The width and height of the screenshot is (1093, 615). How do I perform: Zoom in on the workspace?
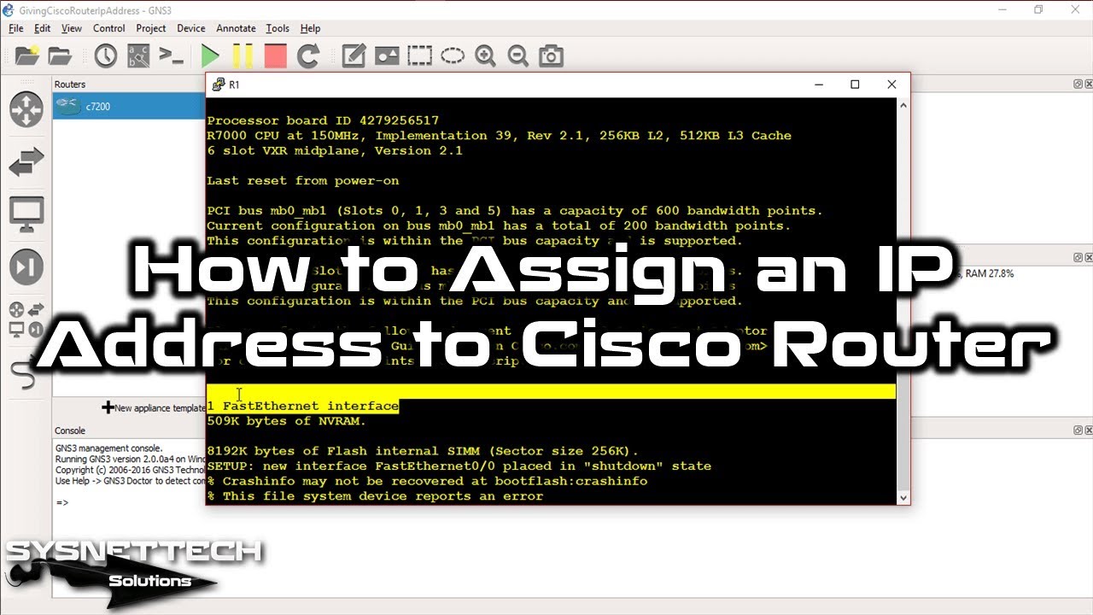point(485,56)
